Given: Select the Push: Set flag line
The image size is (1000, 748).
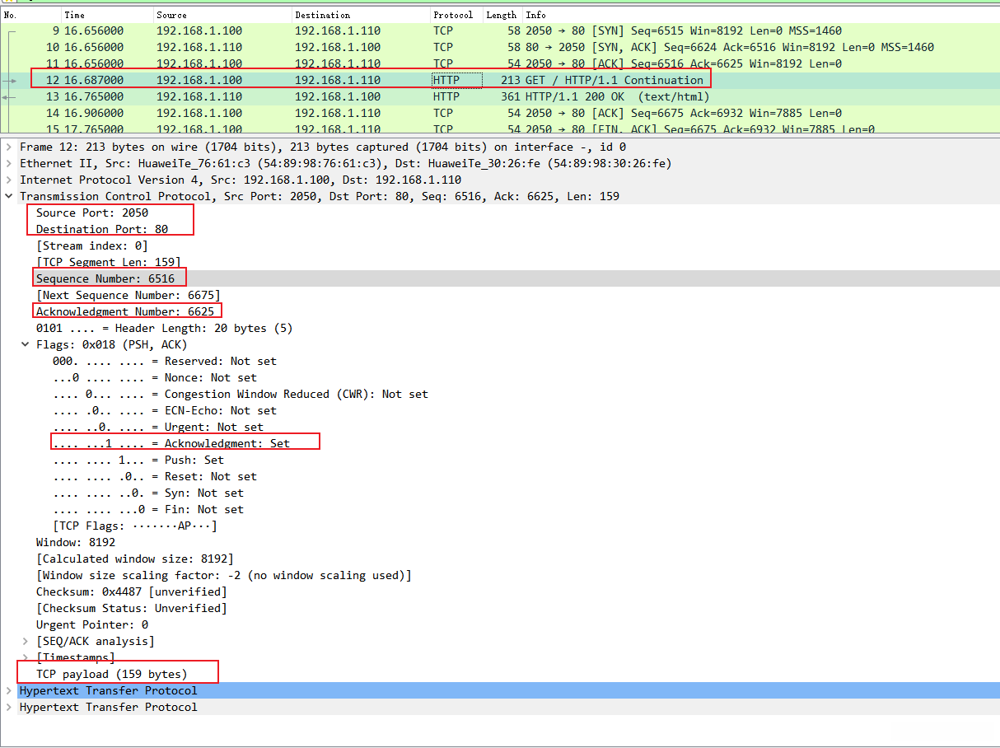Looking at the screenshot, I should tap(138, 460).
